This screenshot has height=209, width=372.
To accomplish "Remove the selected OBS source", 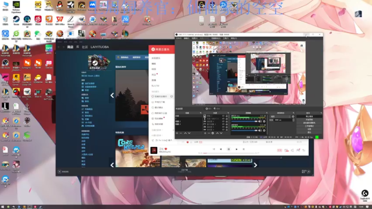I will tap(209, 133).
